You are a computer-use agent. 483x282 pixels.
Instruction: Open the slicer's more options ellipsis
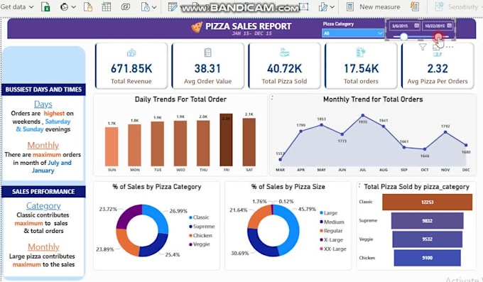point(450,47)
